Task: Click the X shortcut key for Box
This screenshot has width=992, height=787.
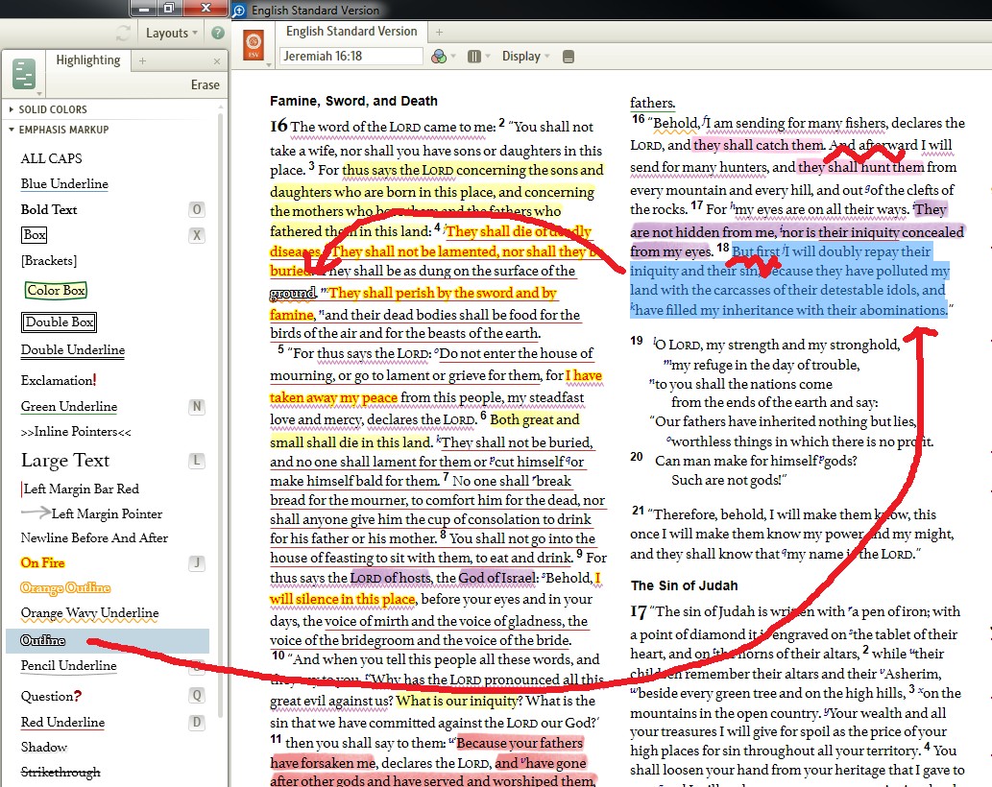Action: point(197,235)
